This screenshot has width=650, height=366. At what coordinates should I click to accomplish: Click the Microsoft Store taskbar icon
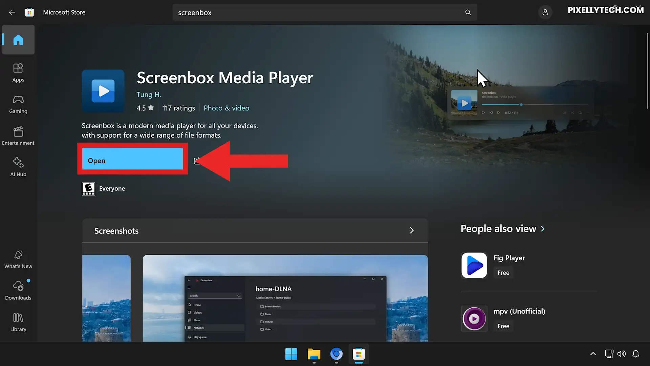point(359,354)
